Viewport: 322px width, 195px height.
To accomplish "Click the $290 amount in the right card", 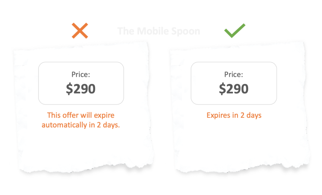I will [x=234, y=89].
